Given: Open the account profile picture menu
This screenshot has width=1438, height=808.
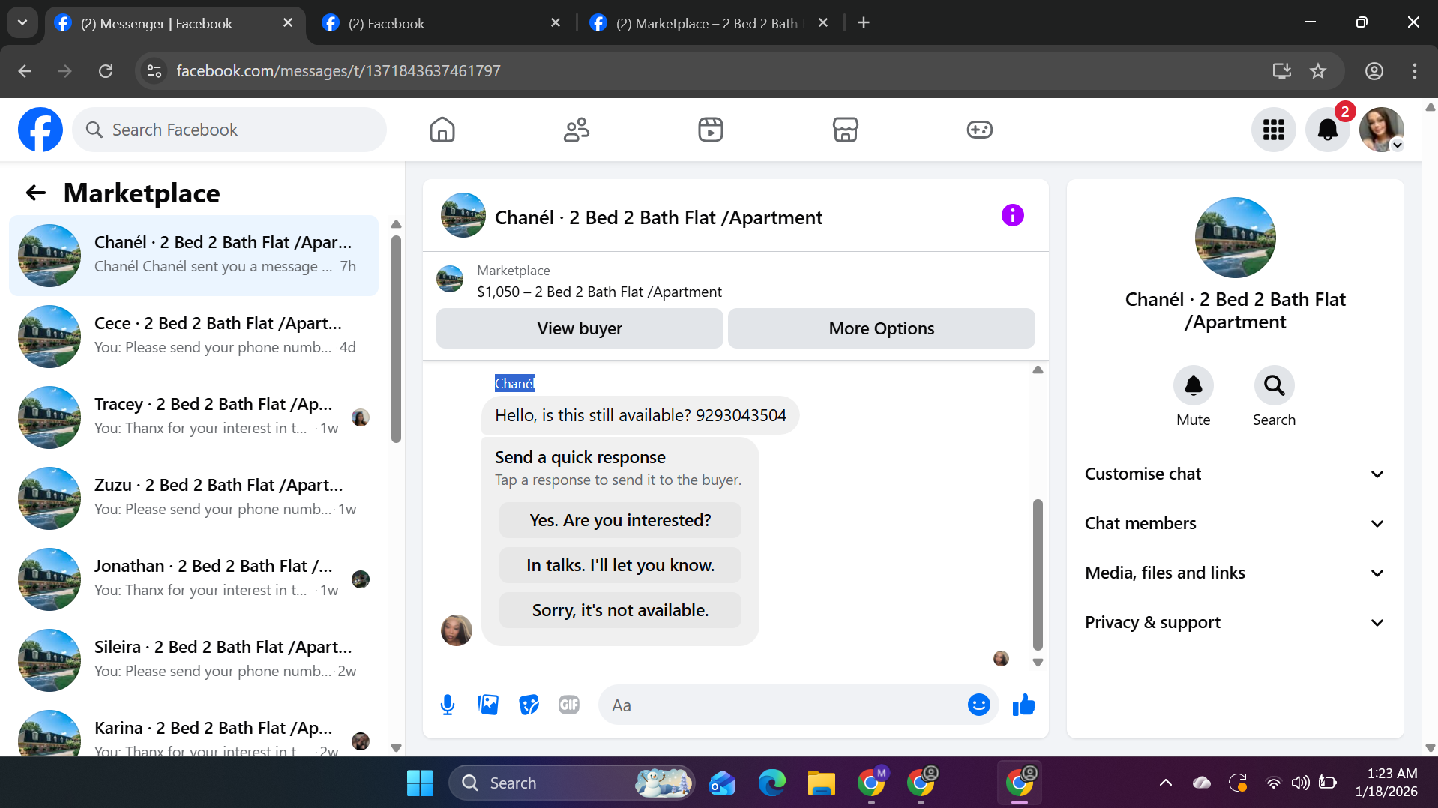Looking at the screenshot, I should point(1382,130).
